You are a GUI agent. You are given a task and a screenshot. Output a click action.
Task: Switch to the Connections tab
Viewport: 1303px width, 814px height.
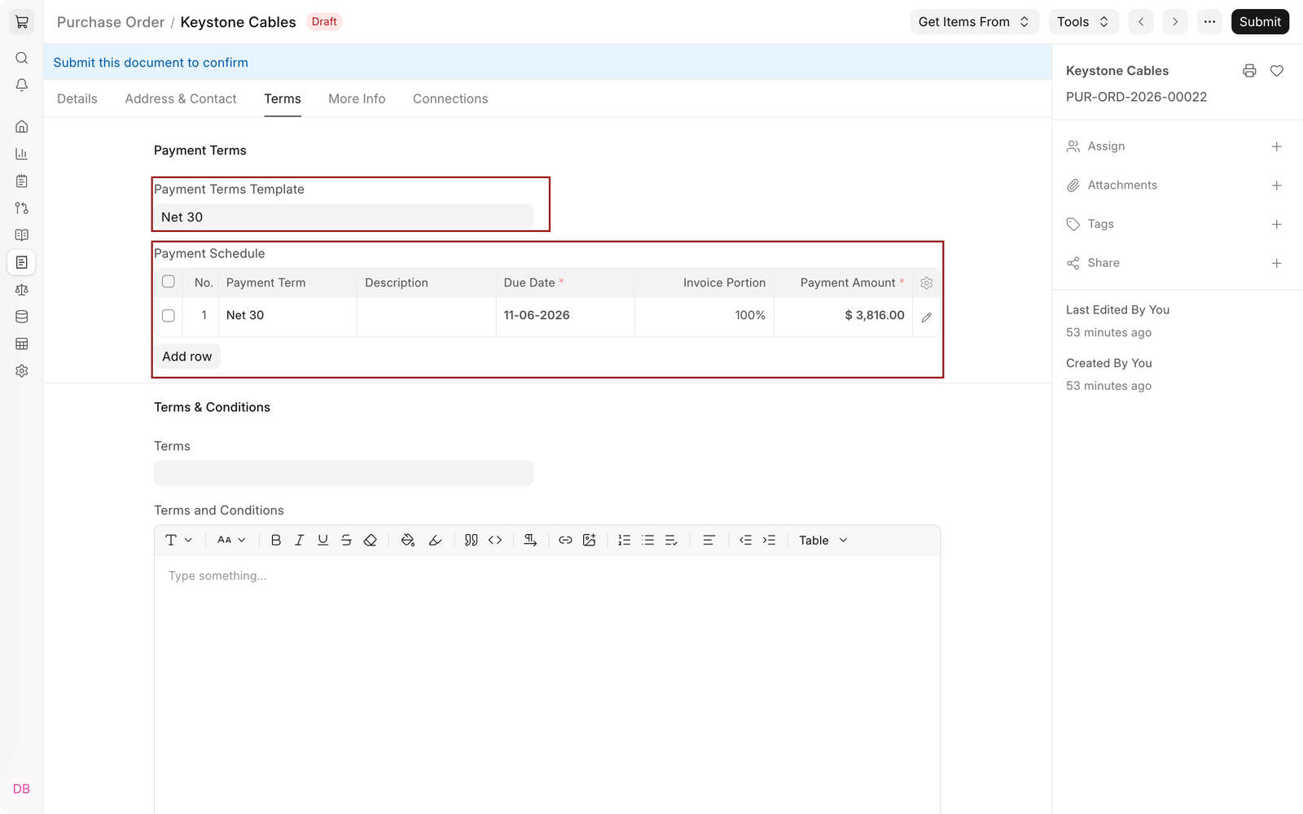tap(450, 98)
